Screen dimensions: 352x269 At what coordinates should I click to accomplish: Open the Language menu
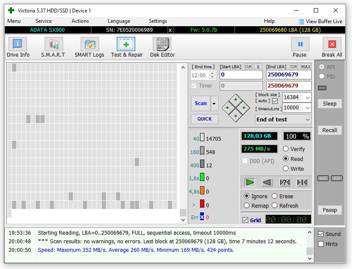(x=118, y=21)
